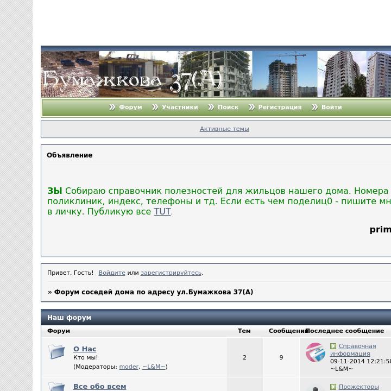Image resolution: width=391 pixels, height=391 pixels.
Task: Click Форум соседей дома breadcrumb text
Action: click(154, 292)
